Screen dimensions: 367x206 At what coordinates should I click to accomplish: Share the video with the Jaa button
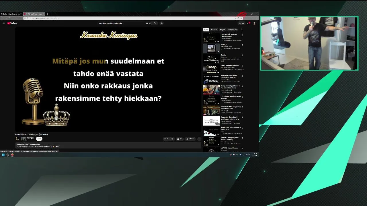[179, 139]
